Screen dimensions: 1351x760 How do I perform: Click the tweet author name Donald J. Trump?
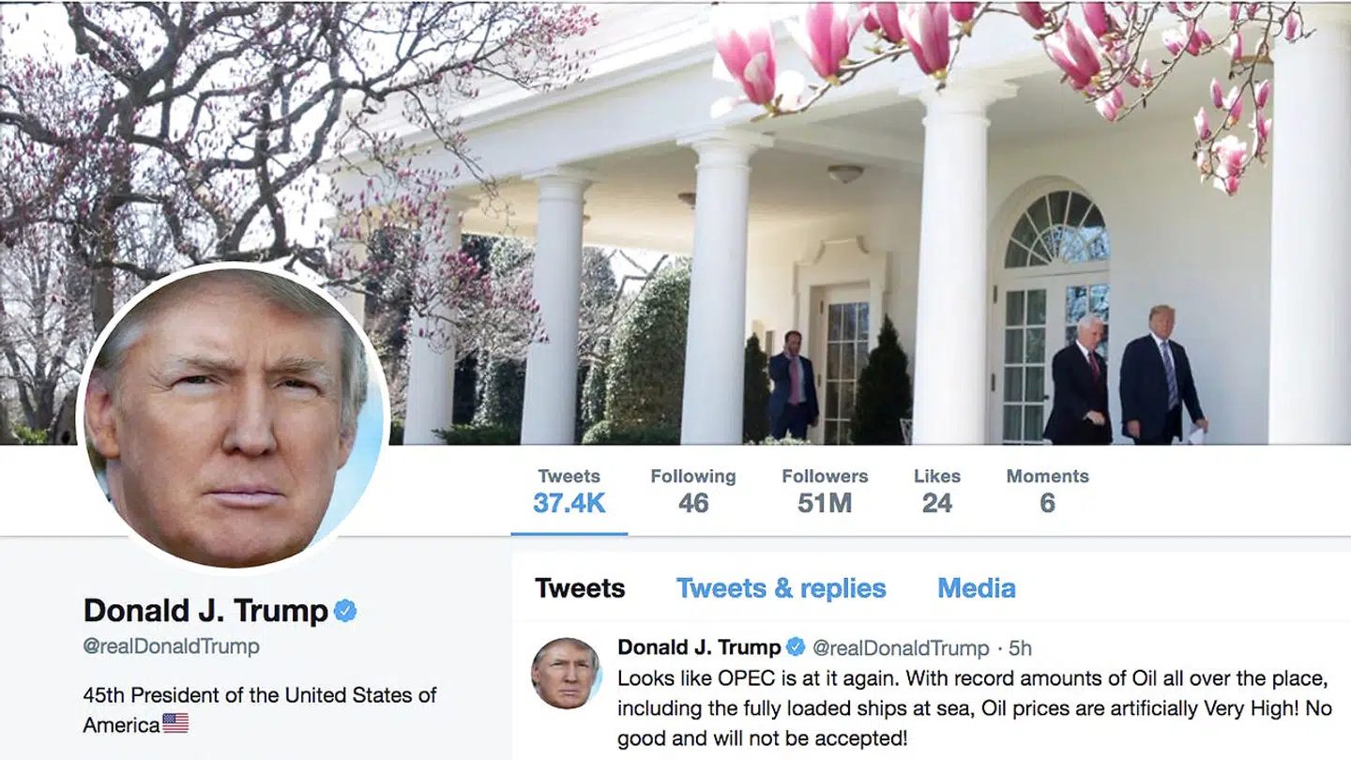(x=699, y=646)
